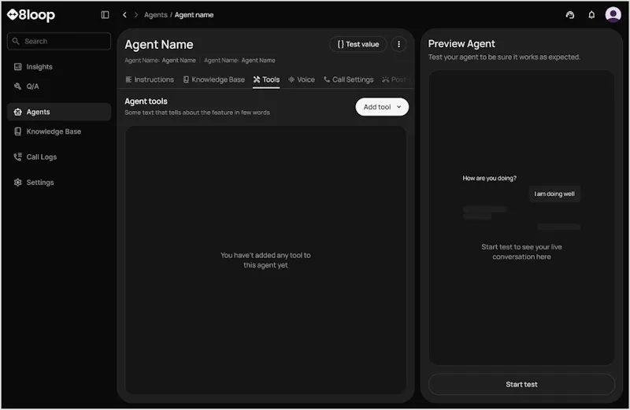Click the 8loop logo
Screen dimensions: 630x410
(x=31, y=15)
